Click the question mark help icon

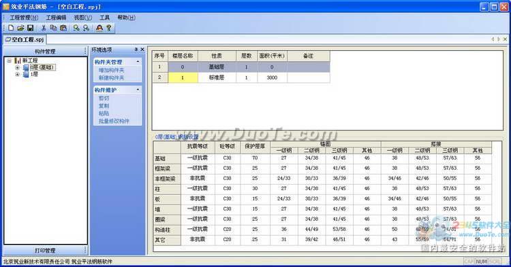[109, 28]
